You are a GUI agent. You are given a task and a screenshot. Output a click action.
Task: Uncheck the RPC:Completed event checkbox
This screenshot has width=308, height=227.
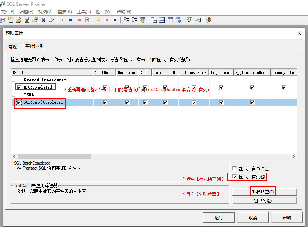point(19,87)
